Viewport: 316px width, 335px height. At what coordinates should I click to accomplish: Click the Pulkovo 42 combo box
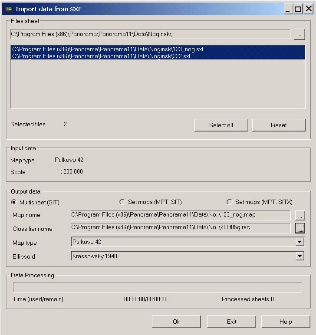coord(182,242)
